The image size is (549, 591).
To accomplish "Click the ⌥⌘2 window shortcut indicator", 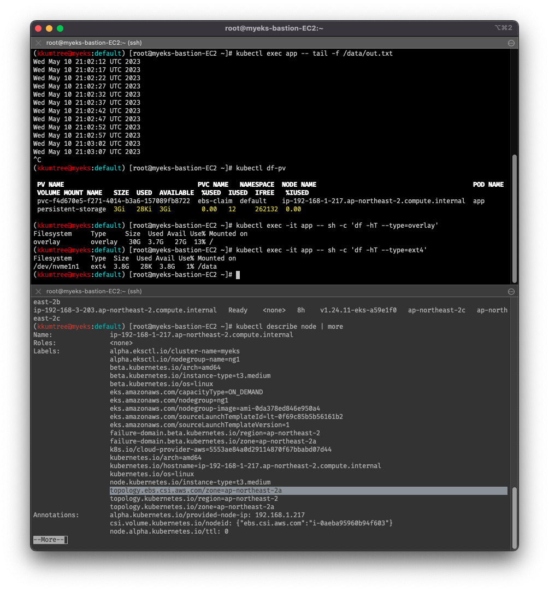I will coord(503,28).
